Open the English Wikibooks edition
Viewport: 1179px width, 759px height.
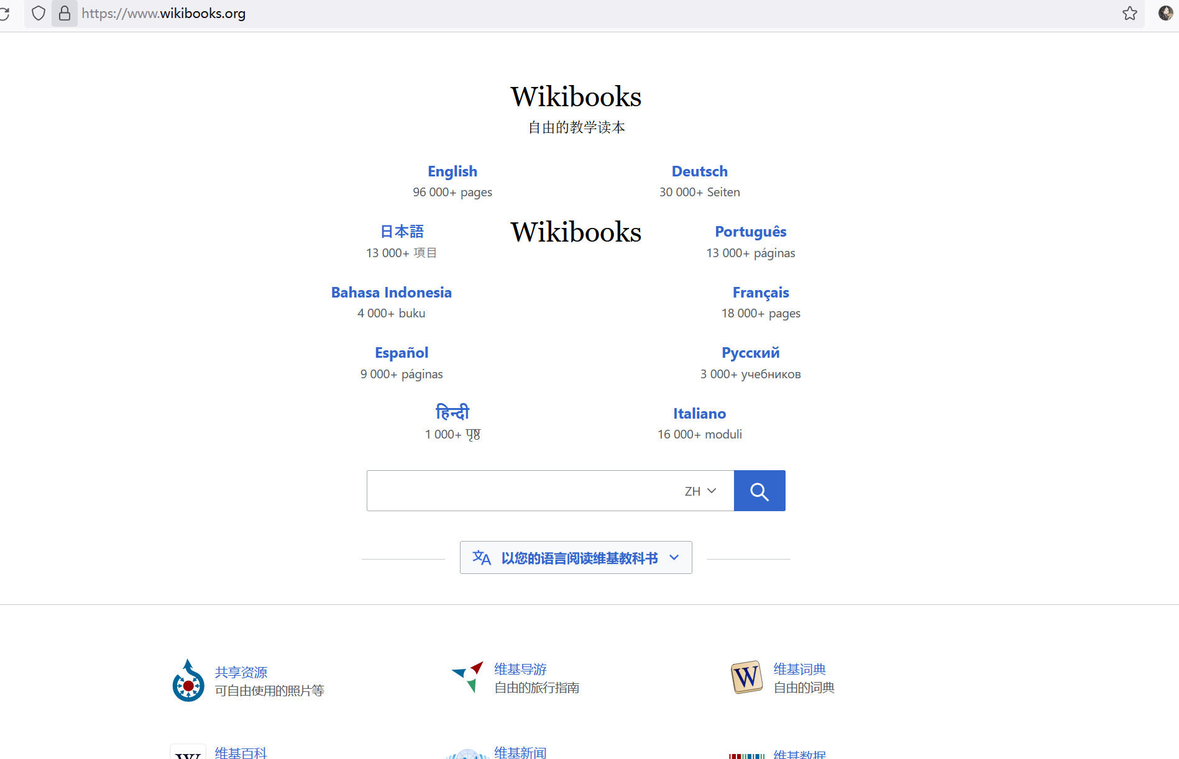point(452,171)
